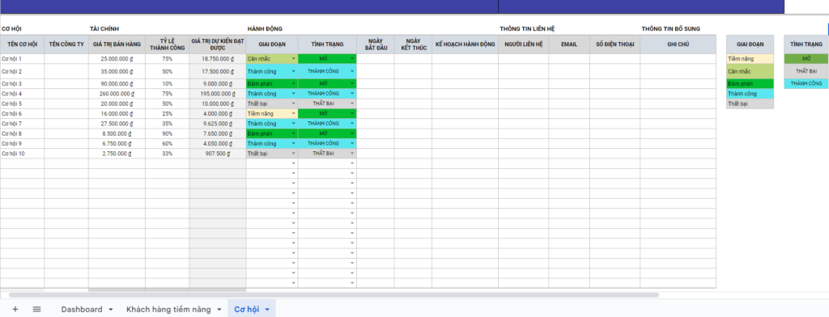Image resolution: width=829 pixels, height=317 pixels.
Task: Switch to the Dashboard sheet tab
Action: 82,309
